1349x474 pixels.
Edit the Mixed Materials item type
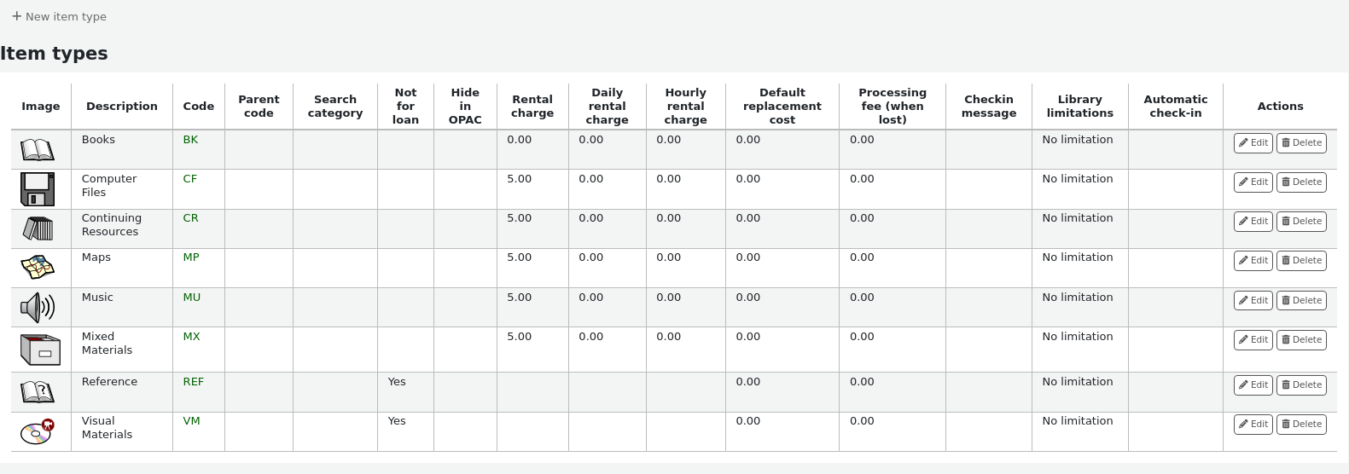(1253, 340)
